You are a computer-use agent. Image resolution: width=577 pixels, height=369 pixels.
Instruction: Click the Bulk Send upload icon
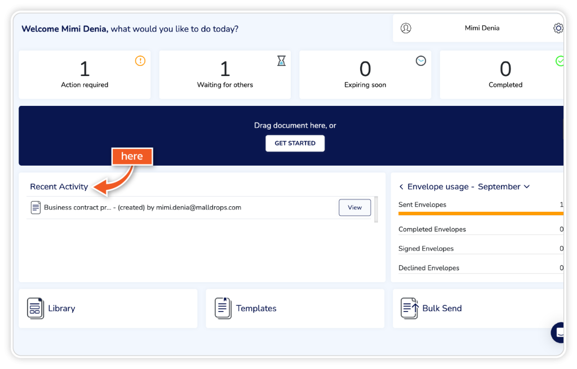pos(410,308)
